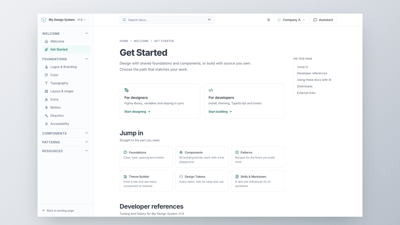Screen dimensions: 400x225
Task: Click the My Design System logo icon
Action: click(x=44, y=20)
